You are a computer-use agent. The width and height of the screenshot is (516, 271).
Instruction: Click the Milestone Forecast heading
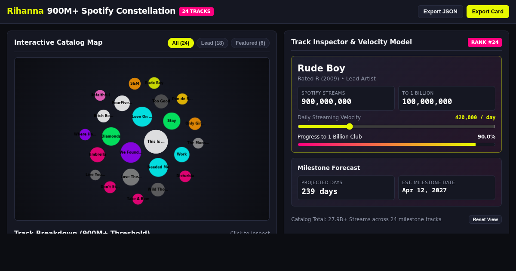click(x=329, y=168)
